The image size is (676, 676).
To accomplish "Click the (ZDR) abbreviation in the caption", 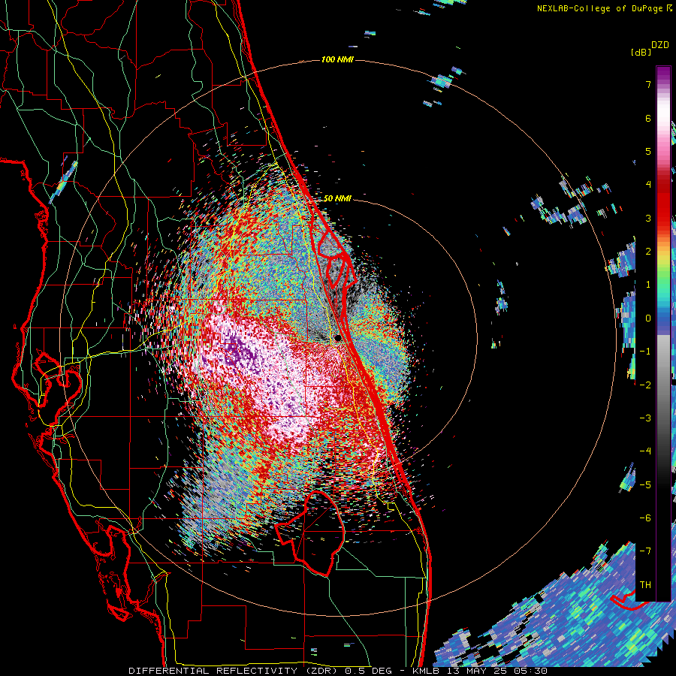I will point(321,671).
